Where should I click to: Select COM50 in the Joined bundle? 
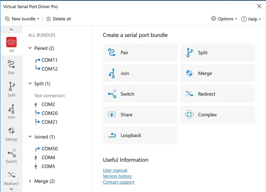pyautogui.click(x=46, y=149)
